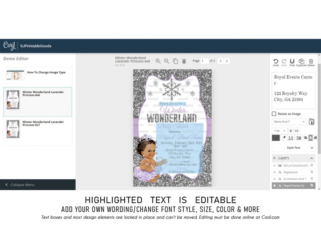Image resolution: width=321 pixels, height=229 pixels.
Task: Delete the selected element
Action: click(x=311, y=62)
